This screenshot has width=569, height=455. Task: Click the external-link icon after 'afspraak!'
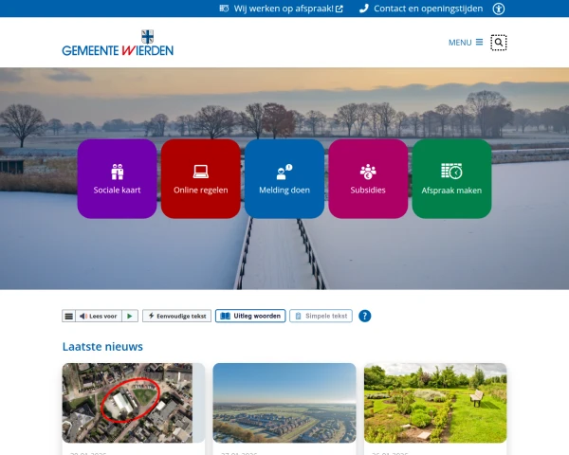[340, 9]
